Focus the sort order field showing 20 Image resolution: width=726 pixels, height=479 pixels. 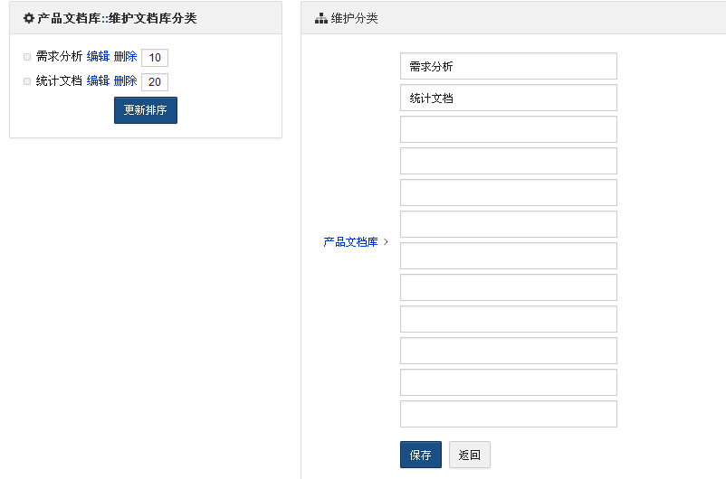pos(155,82)
